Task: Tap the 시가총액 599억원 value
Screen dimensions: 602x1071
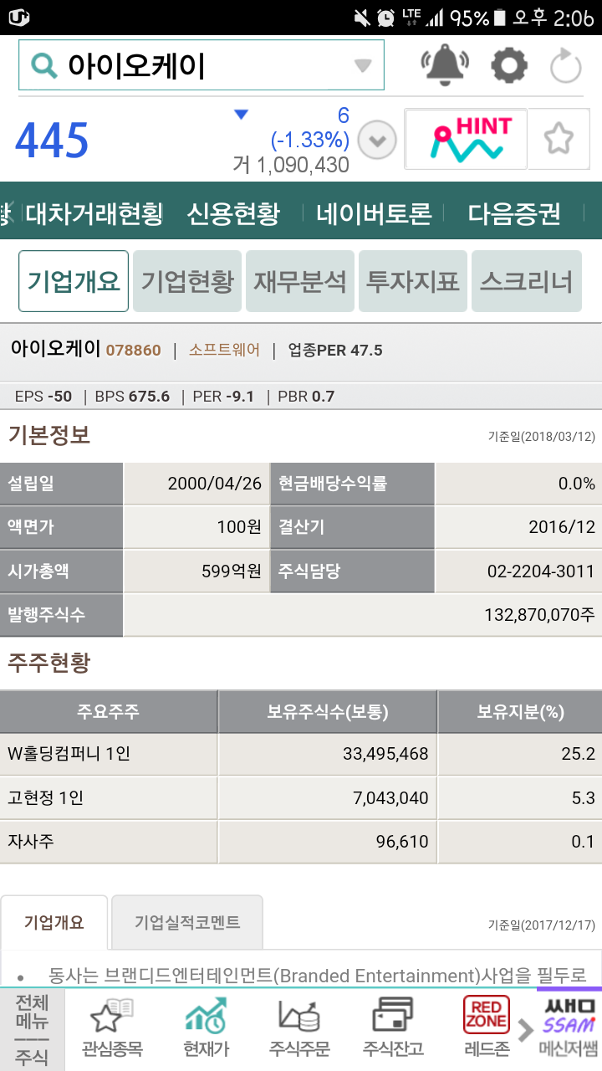Action: coord(232,571)
